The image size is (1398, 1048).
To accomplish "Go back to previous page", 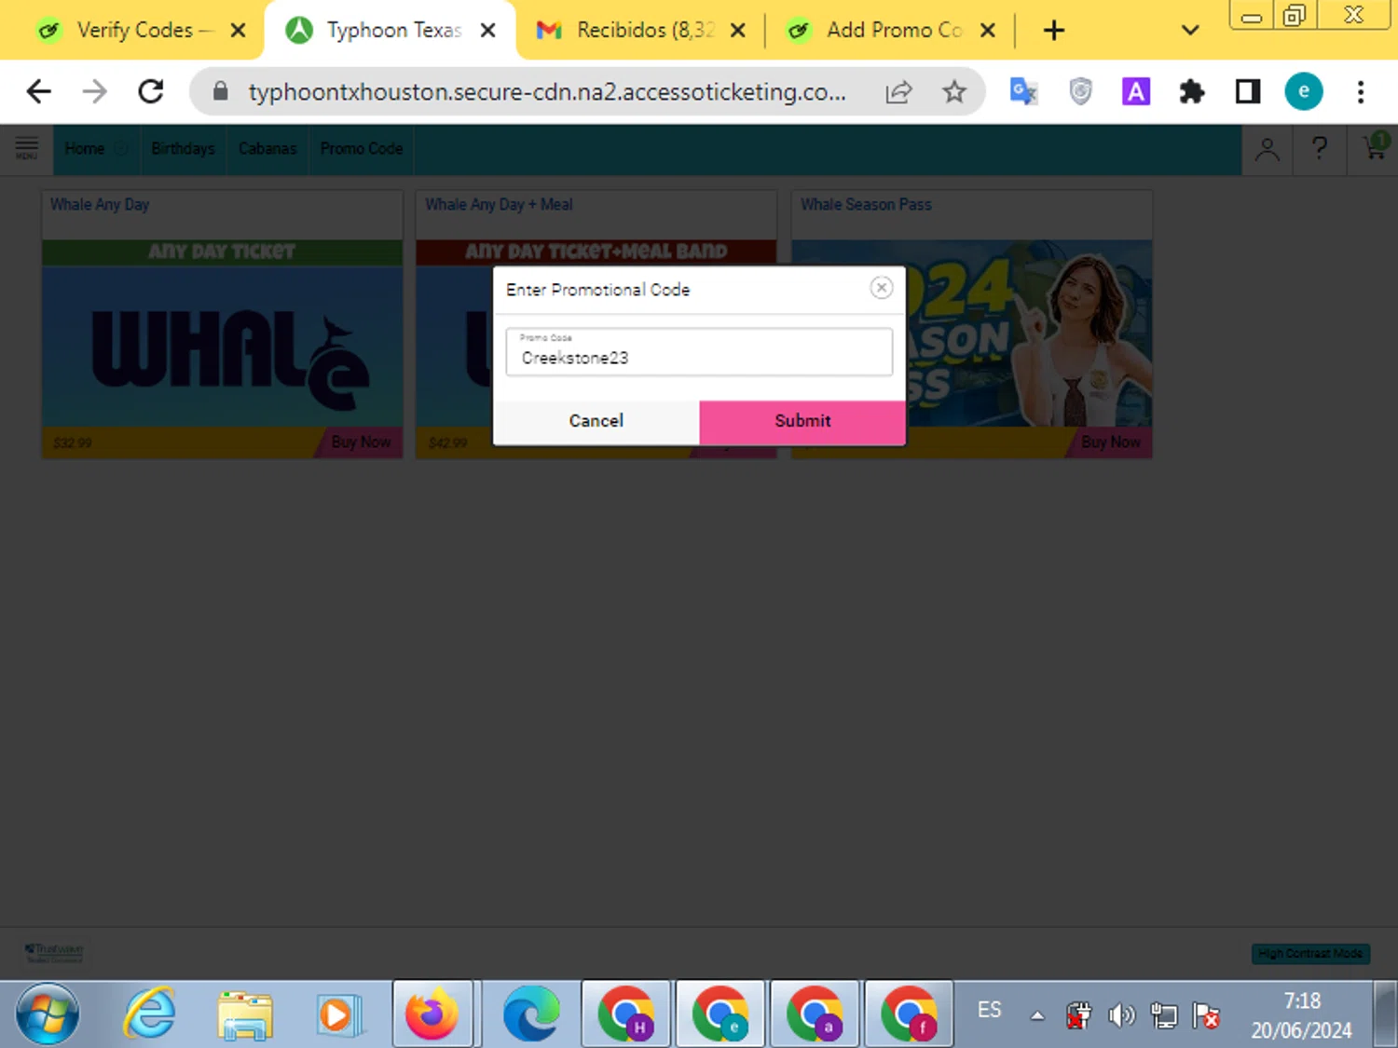I will coord(38,91).
